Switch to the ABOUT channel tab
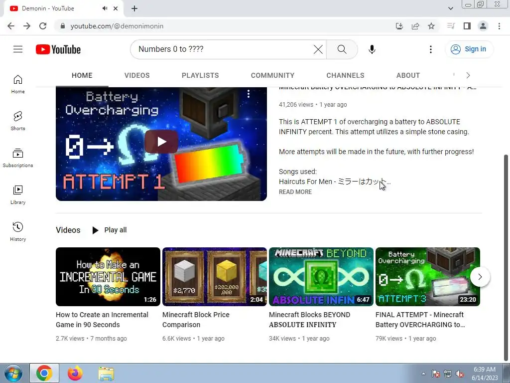510x383 pixels. tap(408, 75)
